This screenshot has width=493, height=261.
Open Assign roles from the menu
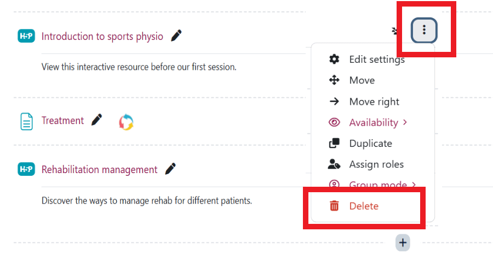[376, 164]
